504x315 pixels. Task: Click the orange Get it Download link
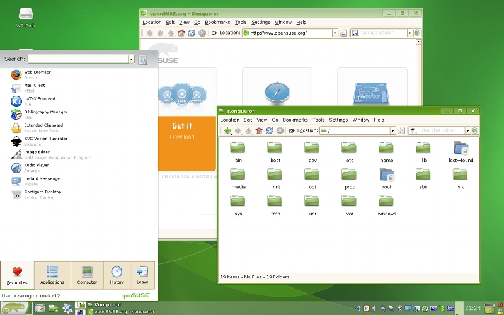[186, 144]
